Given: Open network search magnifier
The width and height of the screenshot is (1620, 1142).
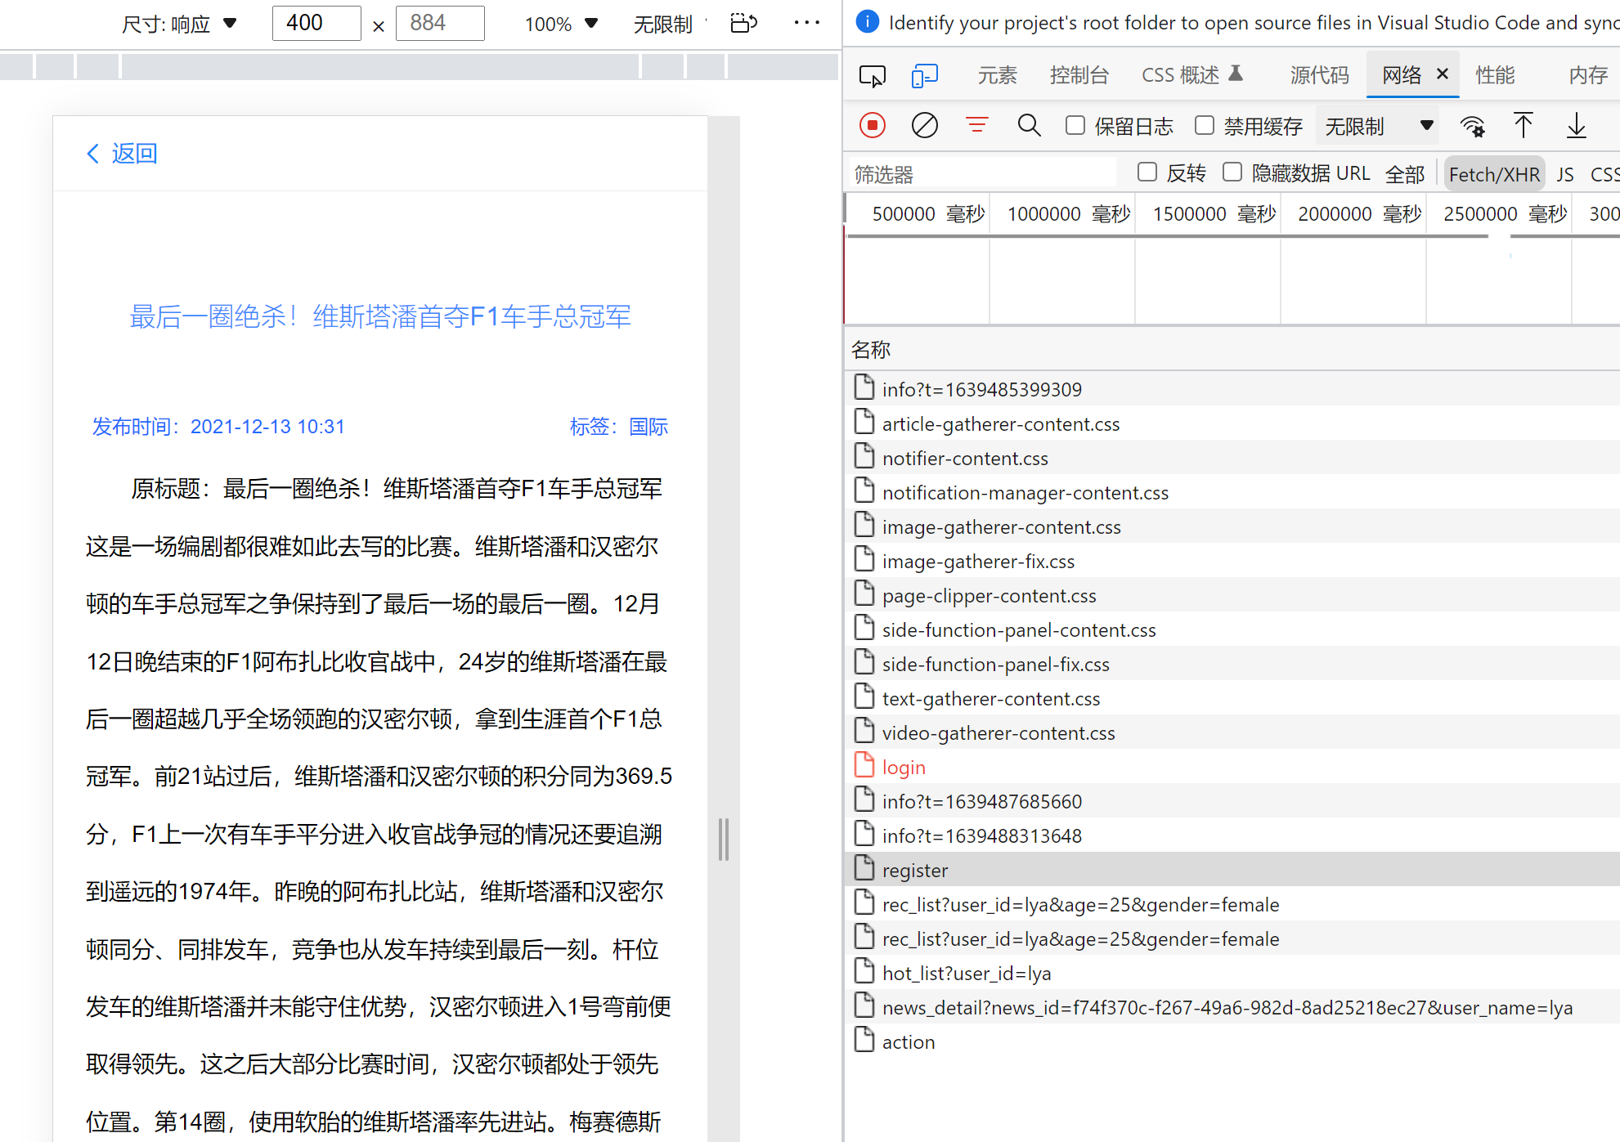Looking at the screenshot, I should pos(1029,126).
